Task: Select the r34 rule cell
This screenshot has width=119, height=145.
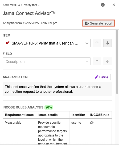Action: tap(100, 132)
